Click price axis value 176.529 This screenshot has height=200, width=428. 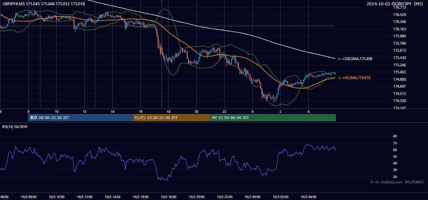click(x=400, y=15)
